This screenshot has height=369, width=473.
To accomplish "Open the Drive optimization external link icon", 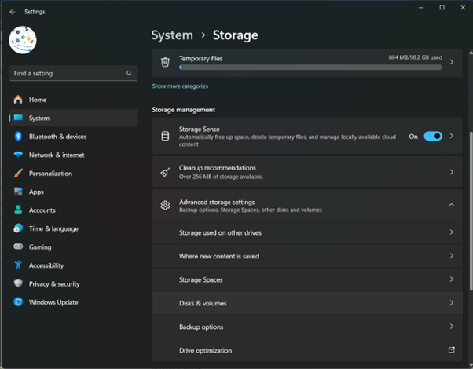I will [x=451, y=350].
